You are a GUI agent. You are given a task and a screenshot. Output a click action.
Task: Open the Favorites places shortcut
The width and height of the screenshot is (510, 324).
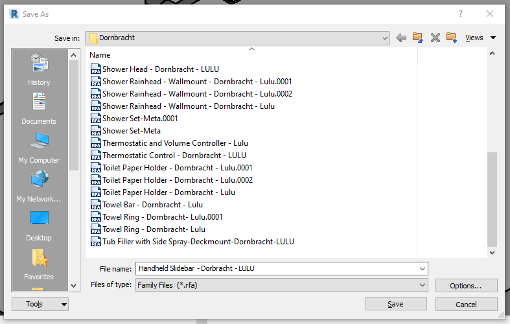pyautogui.click(x=39, y=264)
